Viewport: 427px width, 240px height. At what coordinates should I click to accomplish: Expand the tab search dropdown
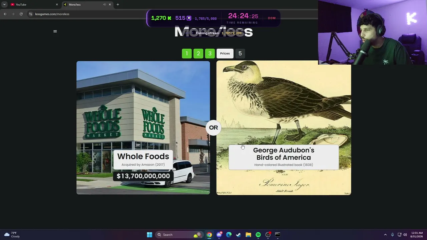pyautogui.click(x=4, y=5)
